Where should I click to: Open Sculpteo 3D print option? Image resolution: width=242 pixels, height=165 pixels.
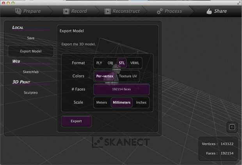(x=31, y=93)
